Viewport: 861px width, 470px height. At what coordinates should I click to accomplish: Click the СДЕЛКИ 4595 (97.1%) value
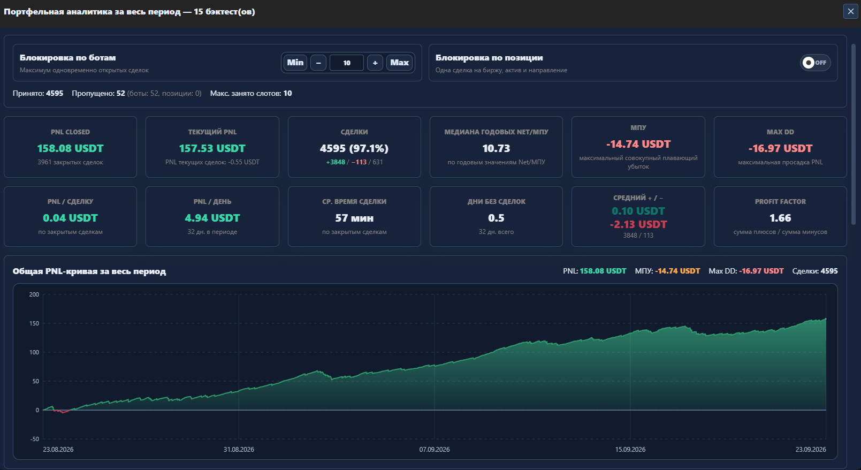click(x=354, y=148)
